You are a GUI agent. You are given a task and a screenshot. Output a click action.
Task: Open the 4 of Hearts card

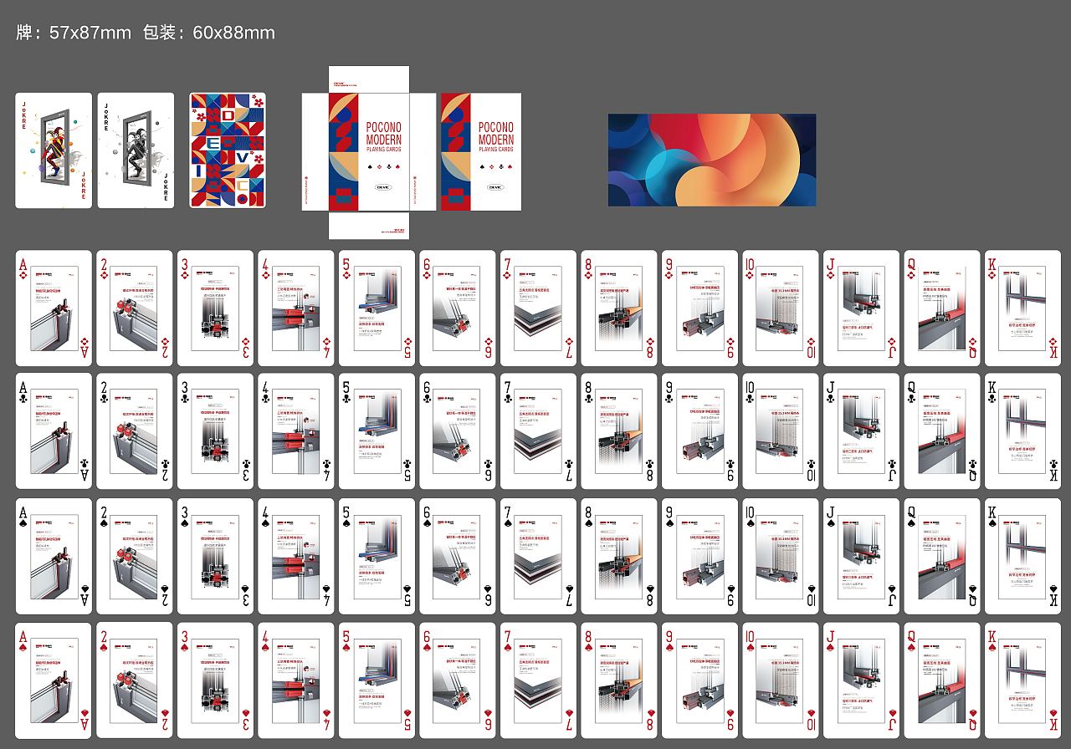296,680
